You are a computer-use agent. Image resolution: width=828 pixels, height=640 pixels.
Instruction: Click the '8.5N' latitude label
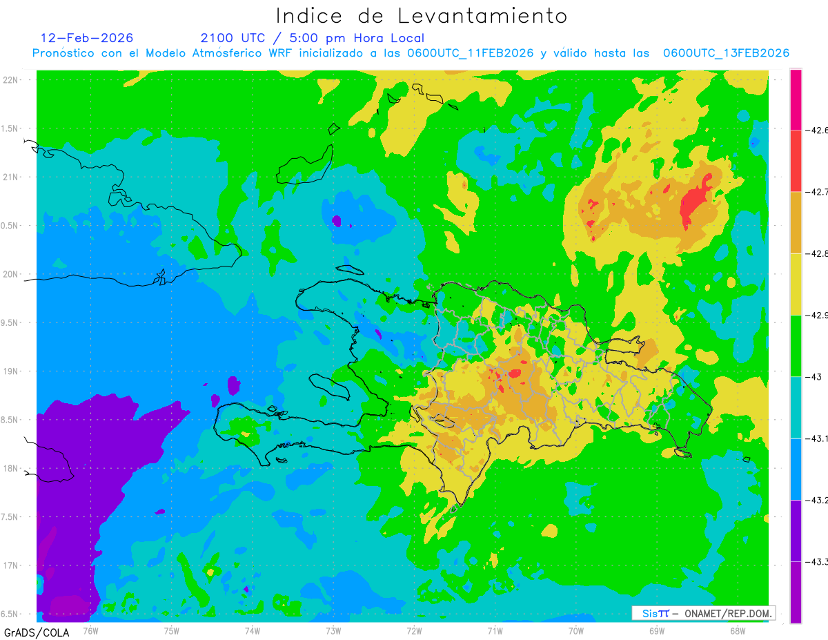[x=9, y=420]
